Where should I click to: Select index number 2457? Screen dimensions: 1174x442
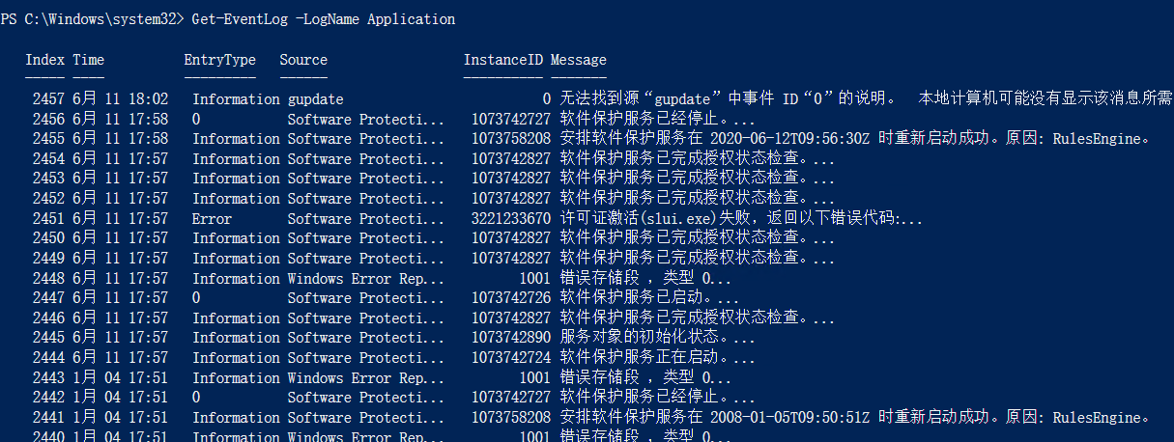coord(48,99)
